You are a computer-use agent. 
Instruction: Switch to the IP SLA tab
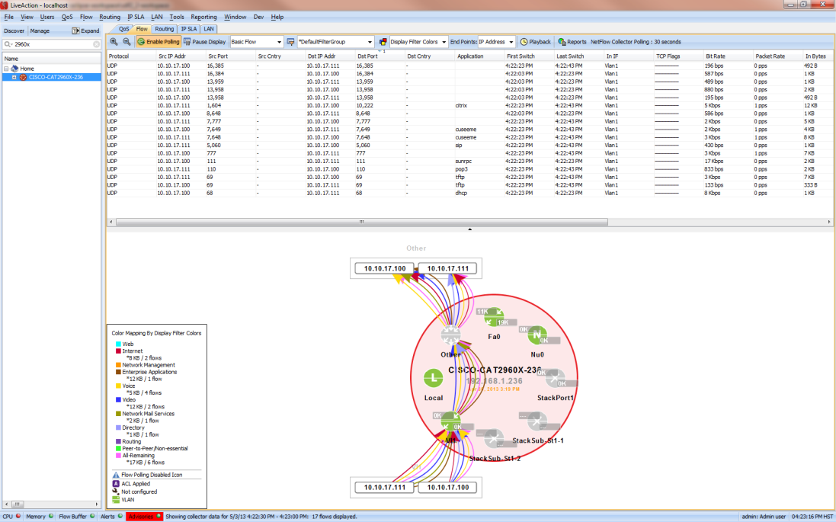tap(189, 29)
